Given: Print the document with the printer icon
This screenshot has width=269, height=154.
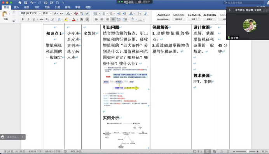Looking at the screenshot, I should point(45,3).
